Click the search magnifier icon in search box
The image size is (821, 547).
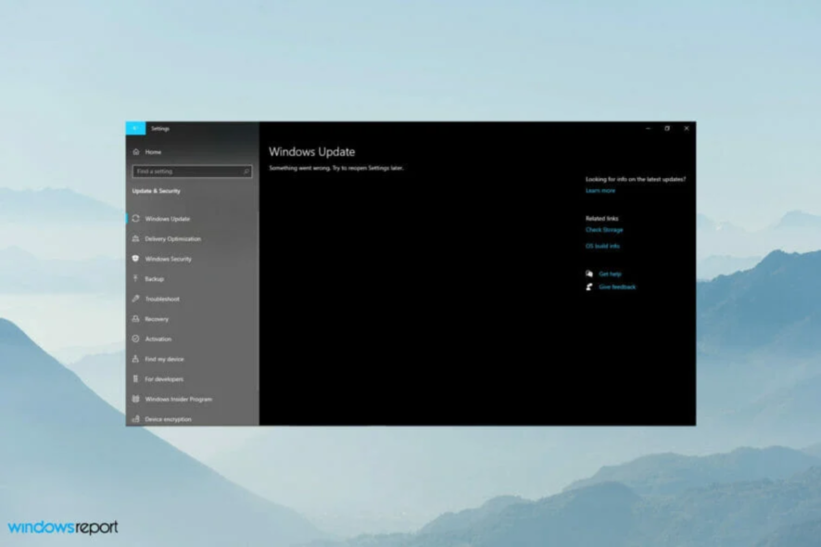[246, 172]
